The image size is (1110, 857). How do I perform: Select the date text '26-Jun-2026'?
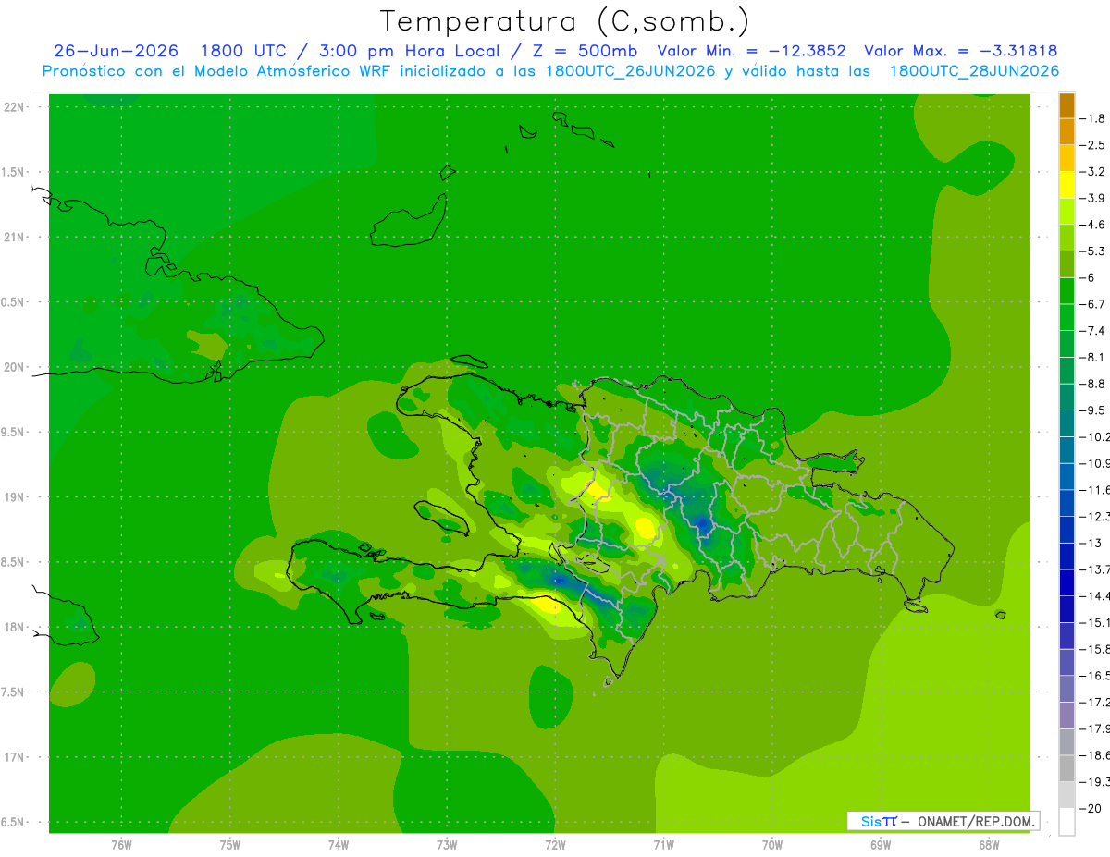point(116,51)
